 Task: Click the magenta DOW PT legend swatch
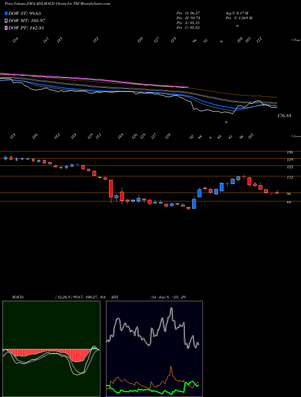point(6,28)
